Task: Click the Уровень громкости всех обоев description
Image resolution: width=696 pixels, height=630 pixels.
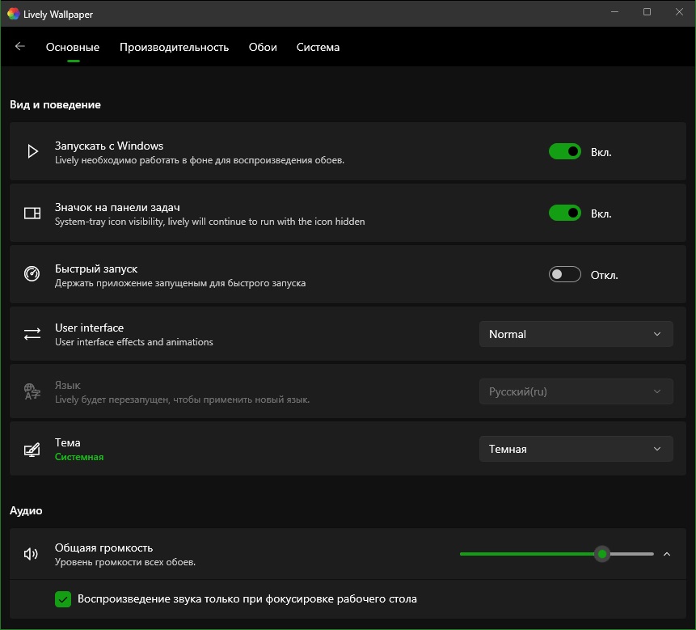Action: (124, 562)
